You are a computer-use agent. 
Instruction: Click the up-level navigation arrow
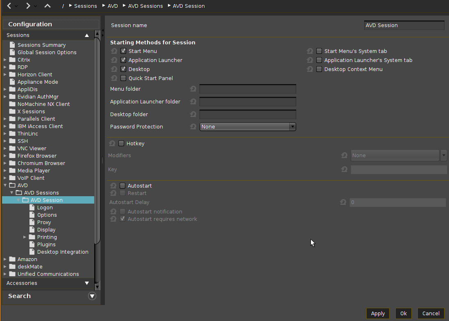tap(48, 6)
